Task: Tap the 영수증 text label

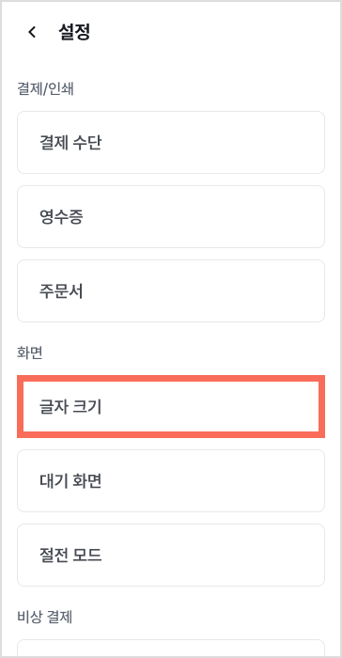Action: (x=61, y=217)
